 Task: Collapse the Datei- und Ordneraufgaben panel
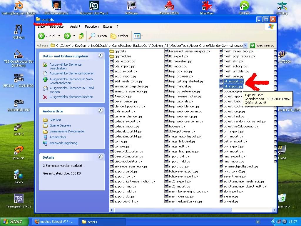(100, 56)
